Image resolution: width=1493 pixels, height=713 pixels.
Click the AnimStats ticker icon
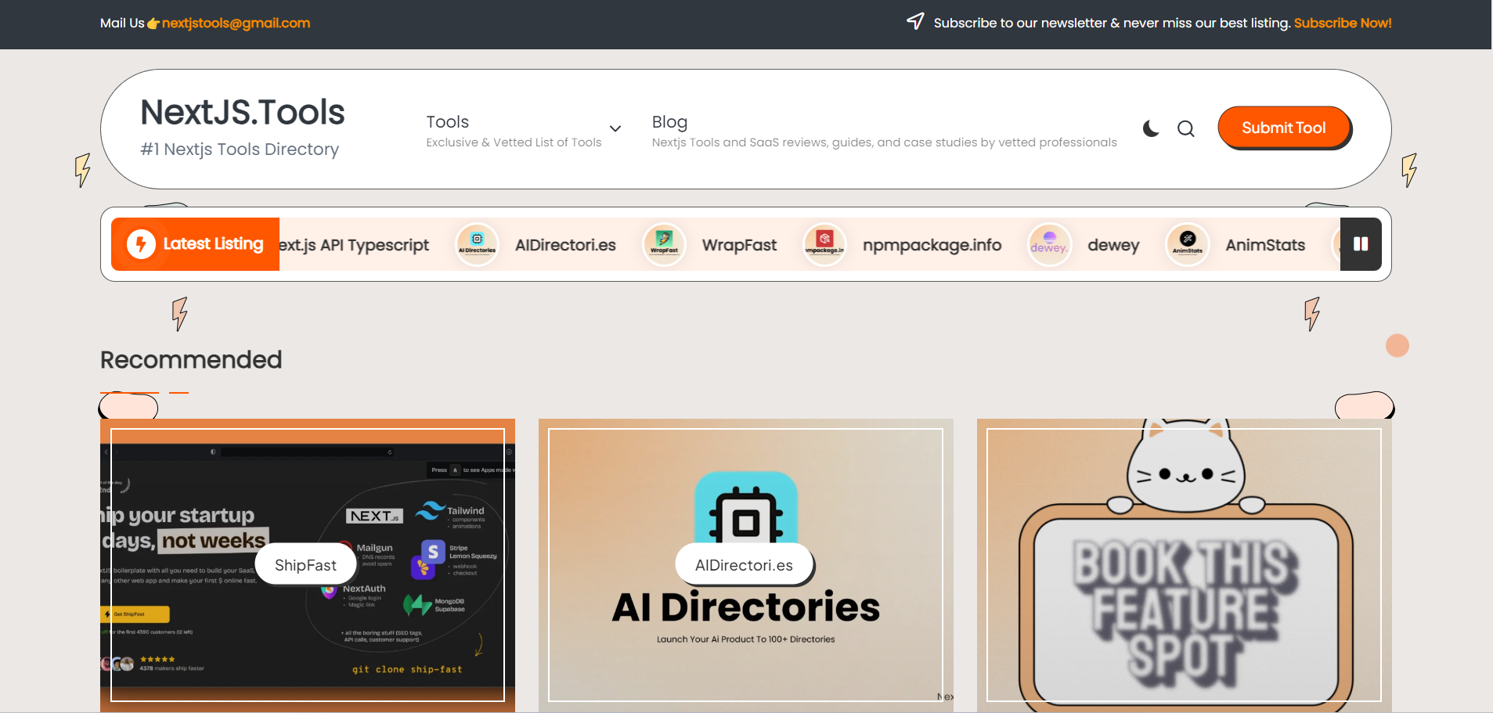pyautogui.click(x=1188, y=245)
